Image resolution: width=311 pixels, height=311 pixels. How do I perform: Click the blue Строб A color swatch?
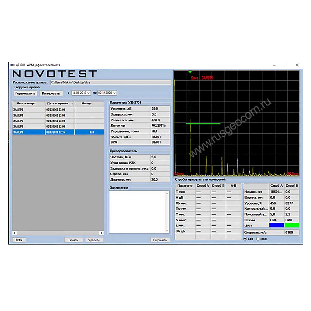[276, 225]
